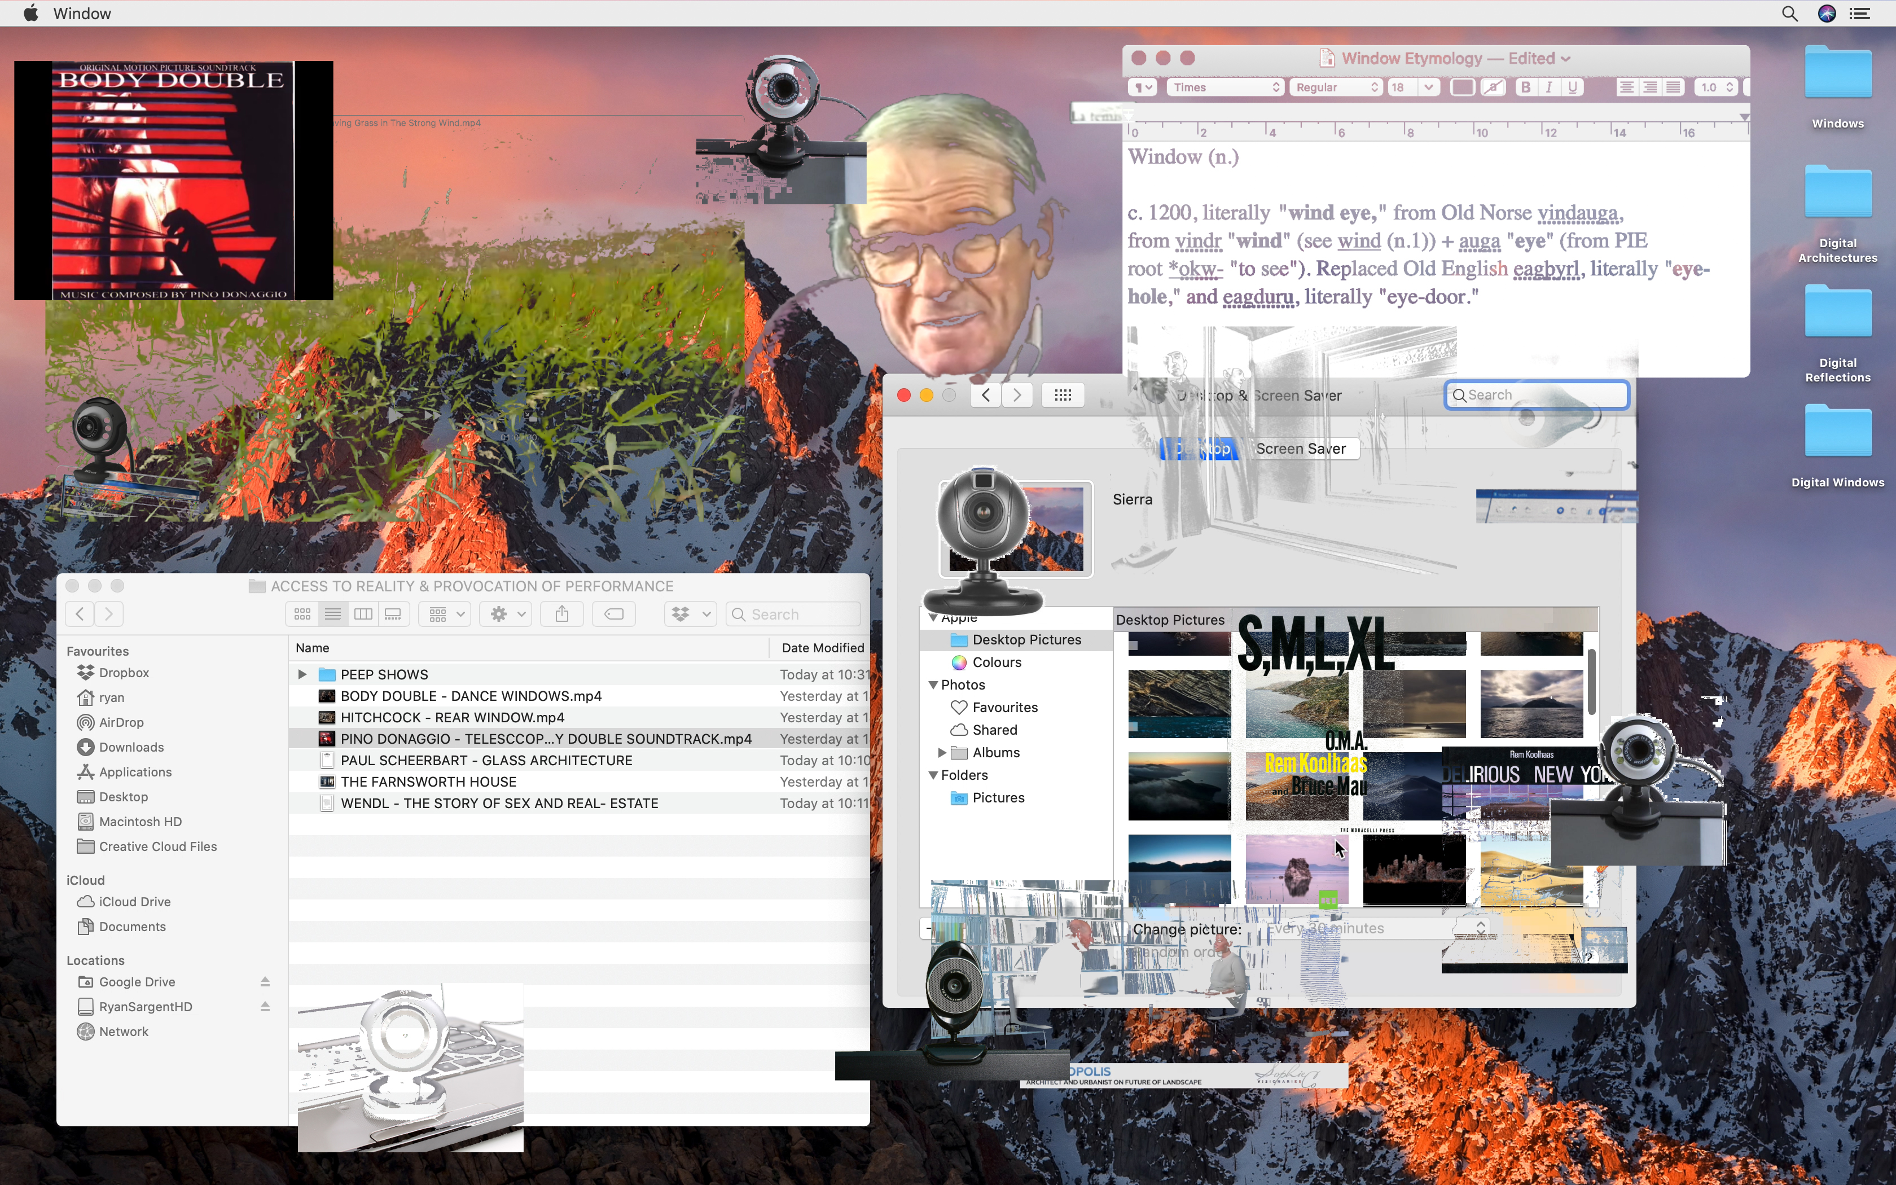Toggle underline in TextEdit toolbar

pos(1573,87)
